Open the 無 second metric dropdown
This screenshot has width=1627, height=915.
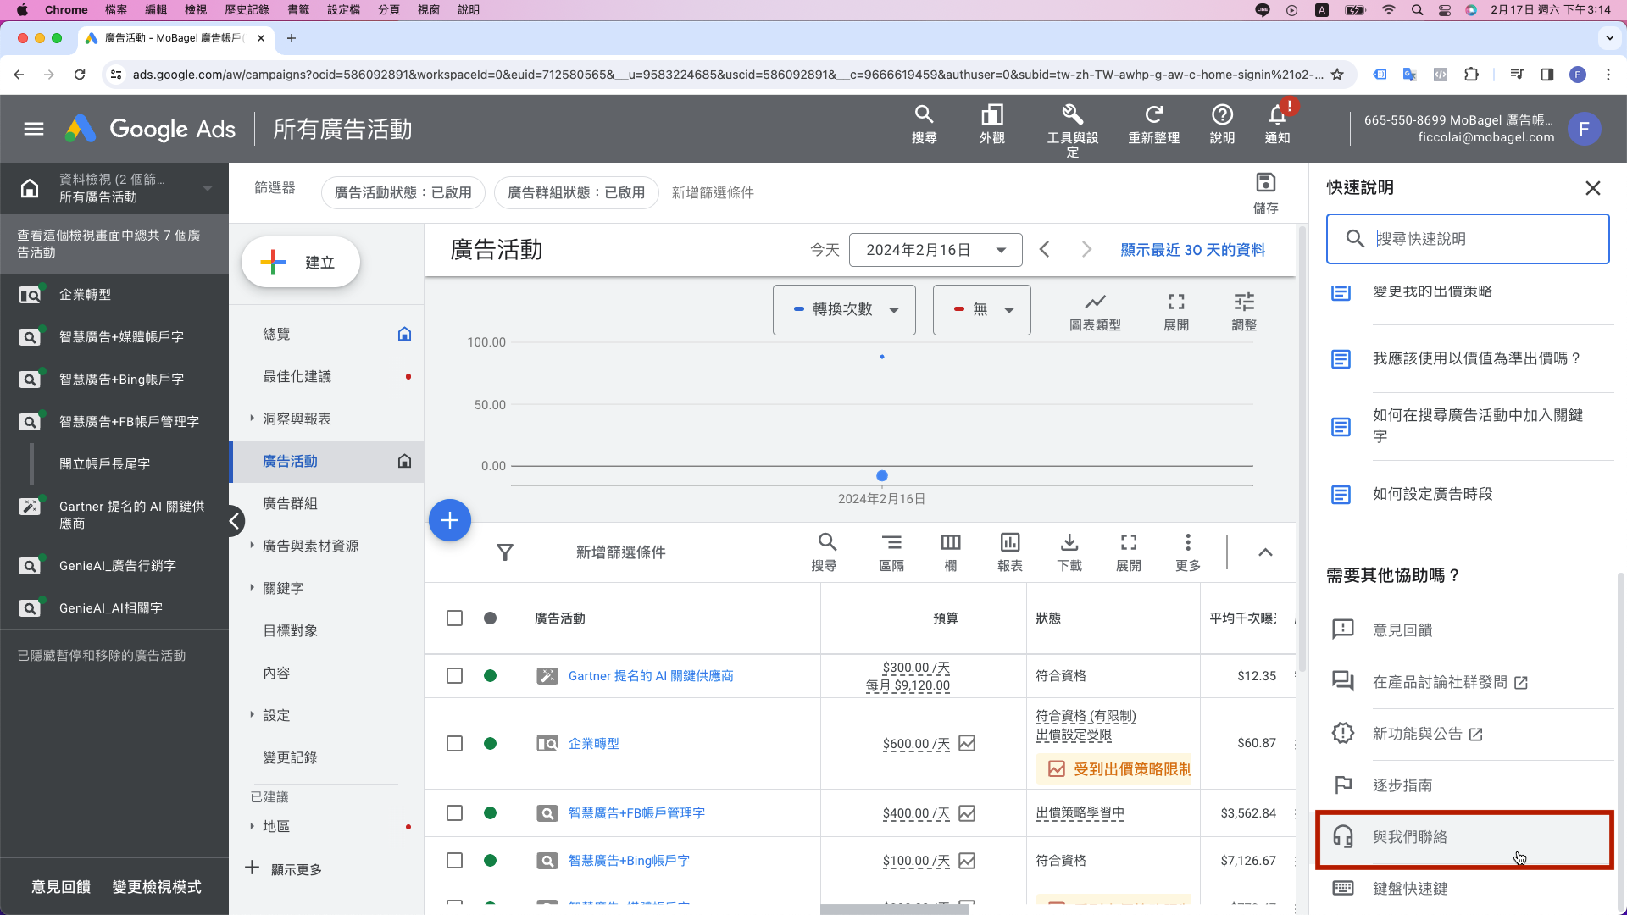pyautogui.click(x=981, y=310)
